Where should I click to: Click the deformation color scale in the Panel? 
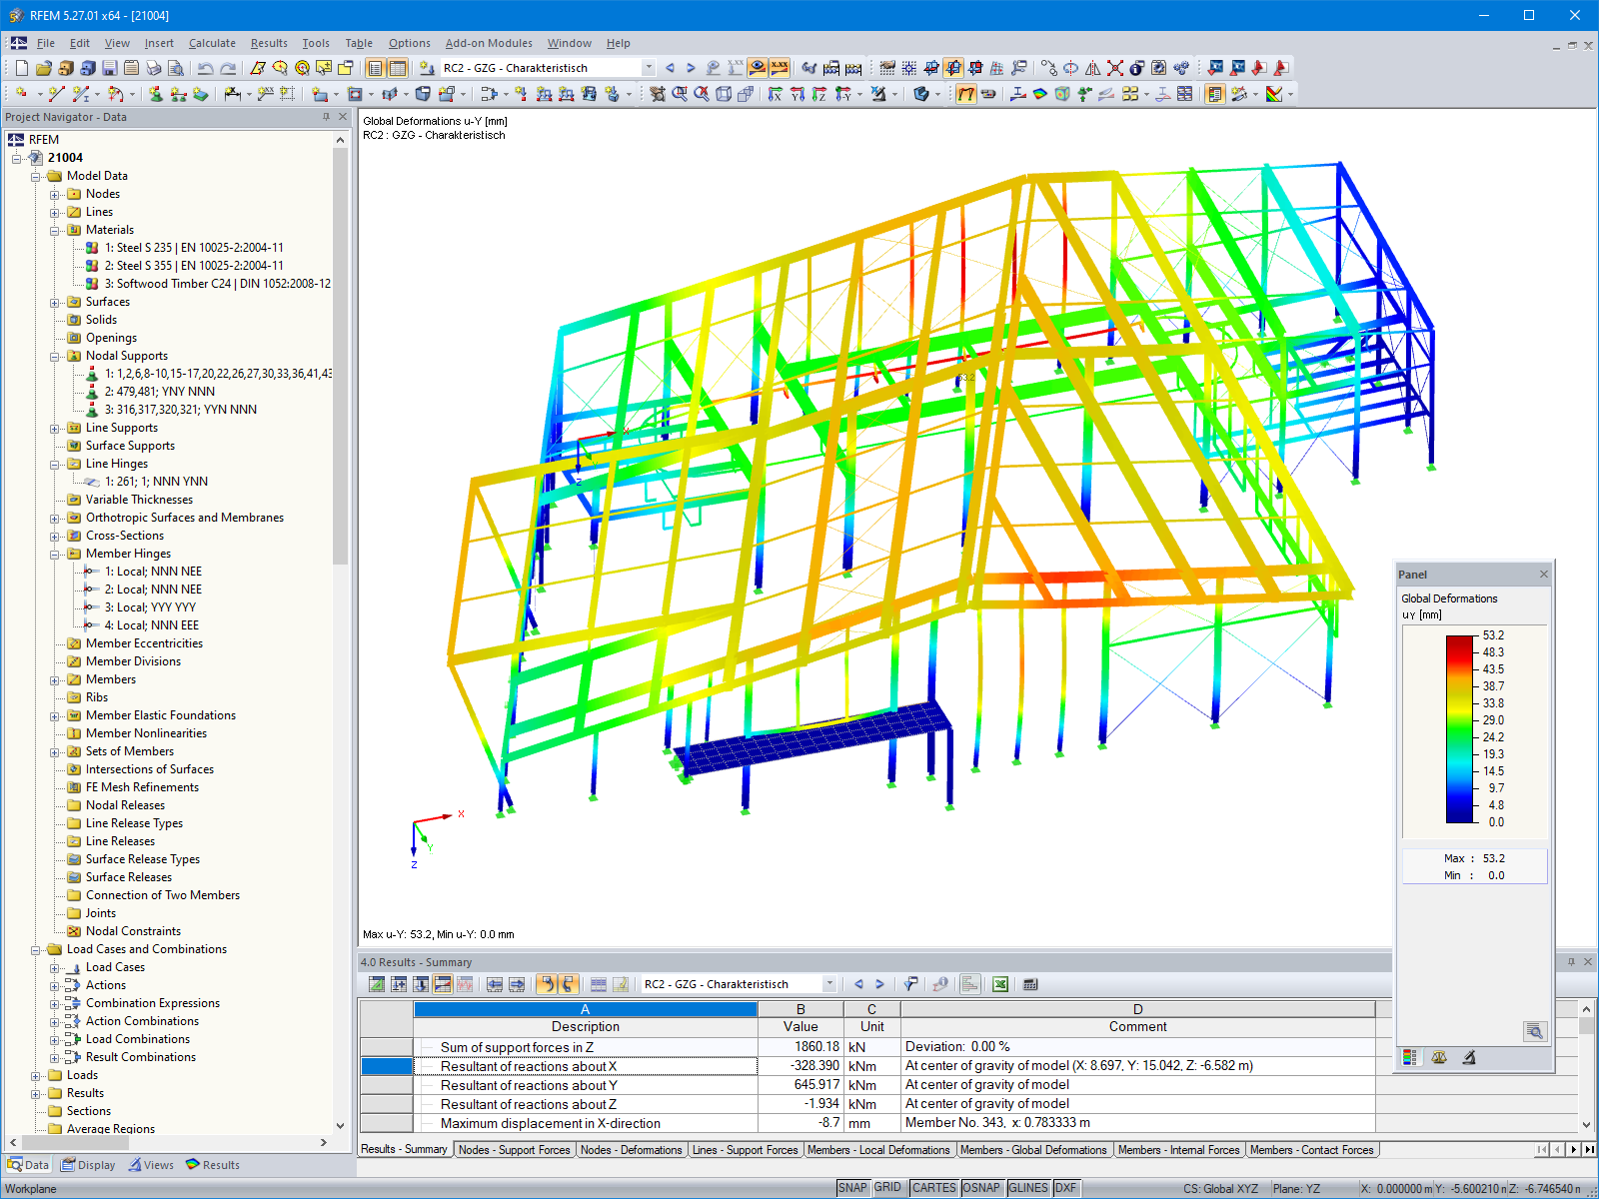[x=1459, y=729]
